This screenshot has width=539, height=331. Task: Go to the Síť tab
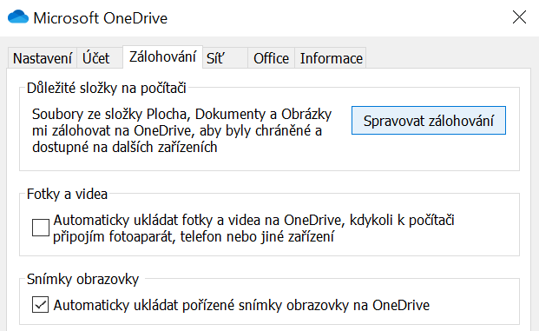coord(225,58)
